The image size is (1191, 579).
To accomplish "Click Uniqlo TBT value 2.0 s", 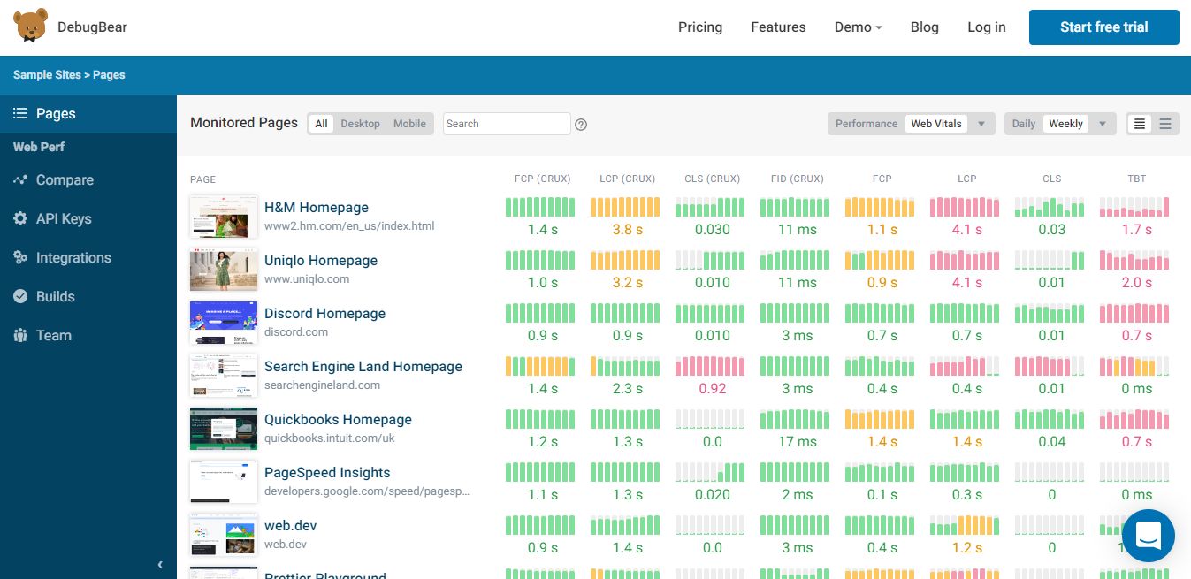I will click(1137, 283).
